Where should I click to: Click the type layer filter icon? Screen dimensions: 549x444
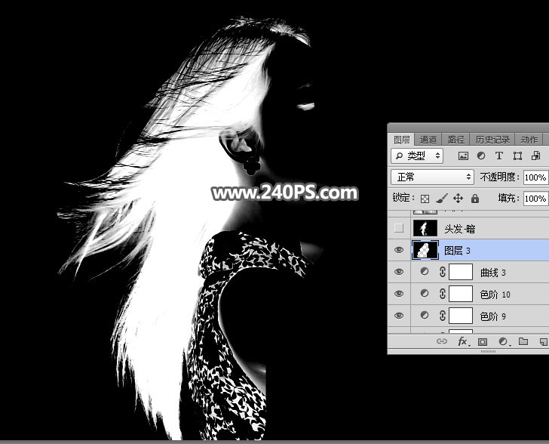pyautogui.click(x=499, y=156)
